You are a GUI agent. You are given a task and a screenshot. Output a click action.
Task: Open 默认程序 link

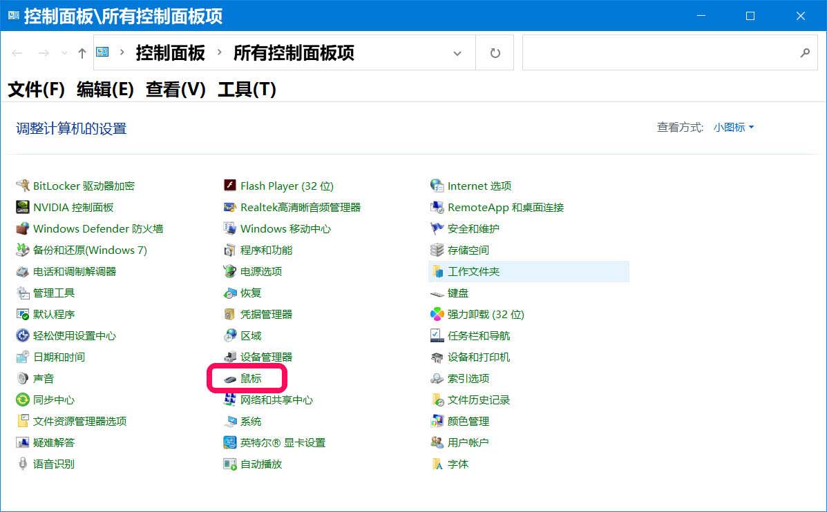point(54,315)
